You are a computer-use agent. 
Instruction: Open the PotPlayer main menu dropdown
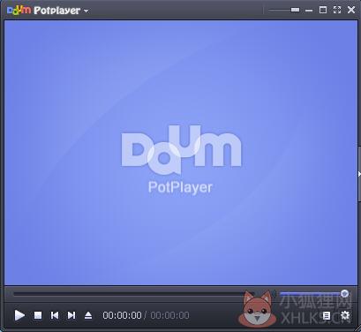click(x=86, y=11)
